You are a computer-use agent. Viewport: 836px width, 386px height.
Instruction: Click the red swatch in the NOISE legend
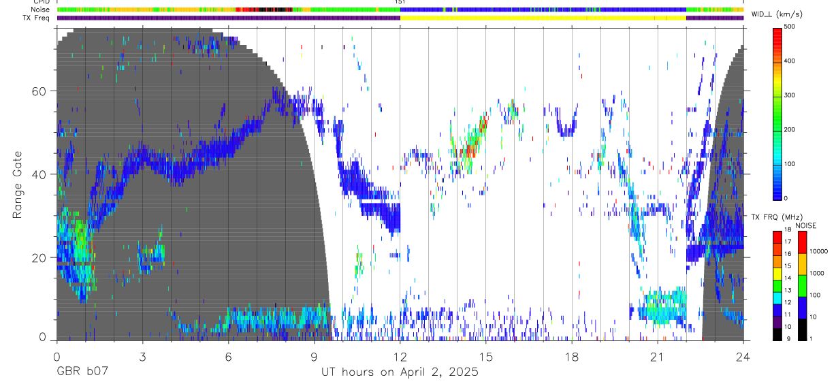pos(803,242)
